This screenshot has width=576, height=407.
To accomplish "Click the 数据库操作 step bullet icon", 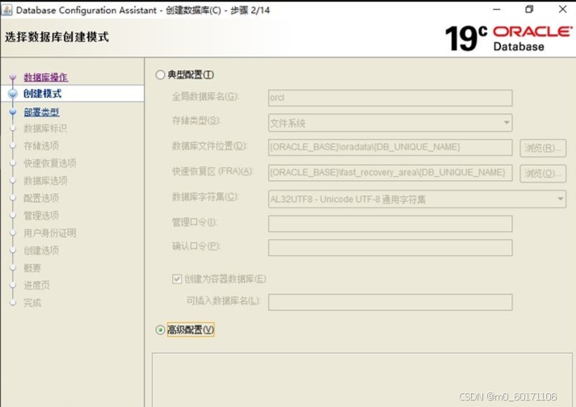I will tap(12, 78).
